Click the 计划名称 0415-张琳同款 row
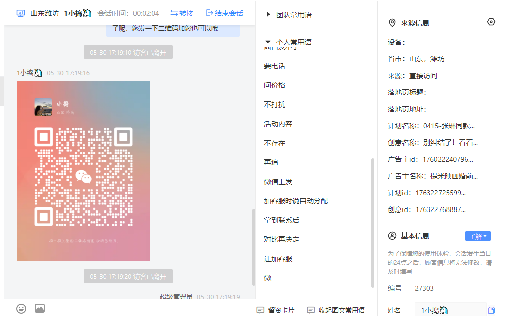The image size is (505, 316). click(x=431, y=126)
